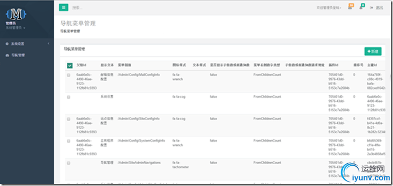The width and height of the screenshot is (393, 186).
Task: Click the 显示文本 column header
Action: coord(107,65)
